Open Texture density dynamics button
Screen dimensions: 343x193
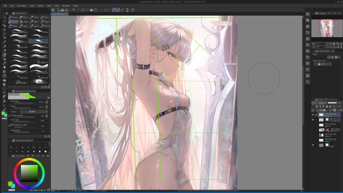[47, 116]
